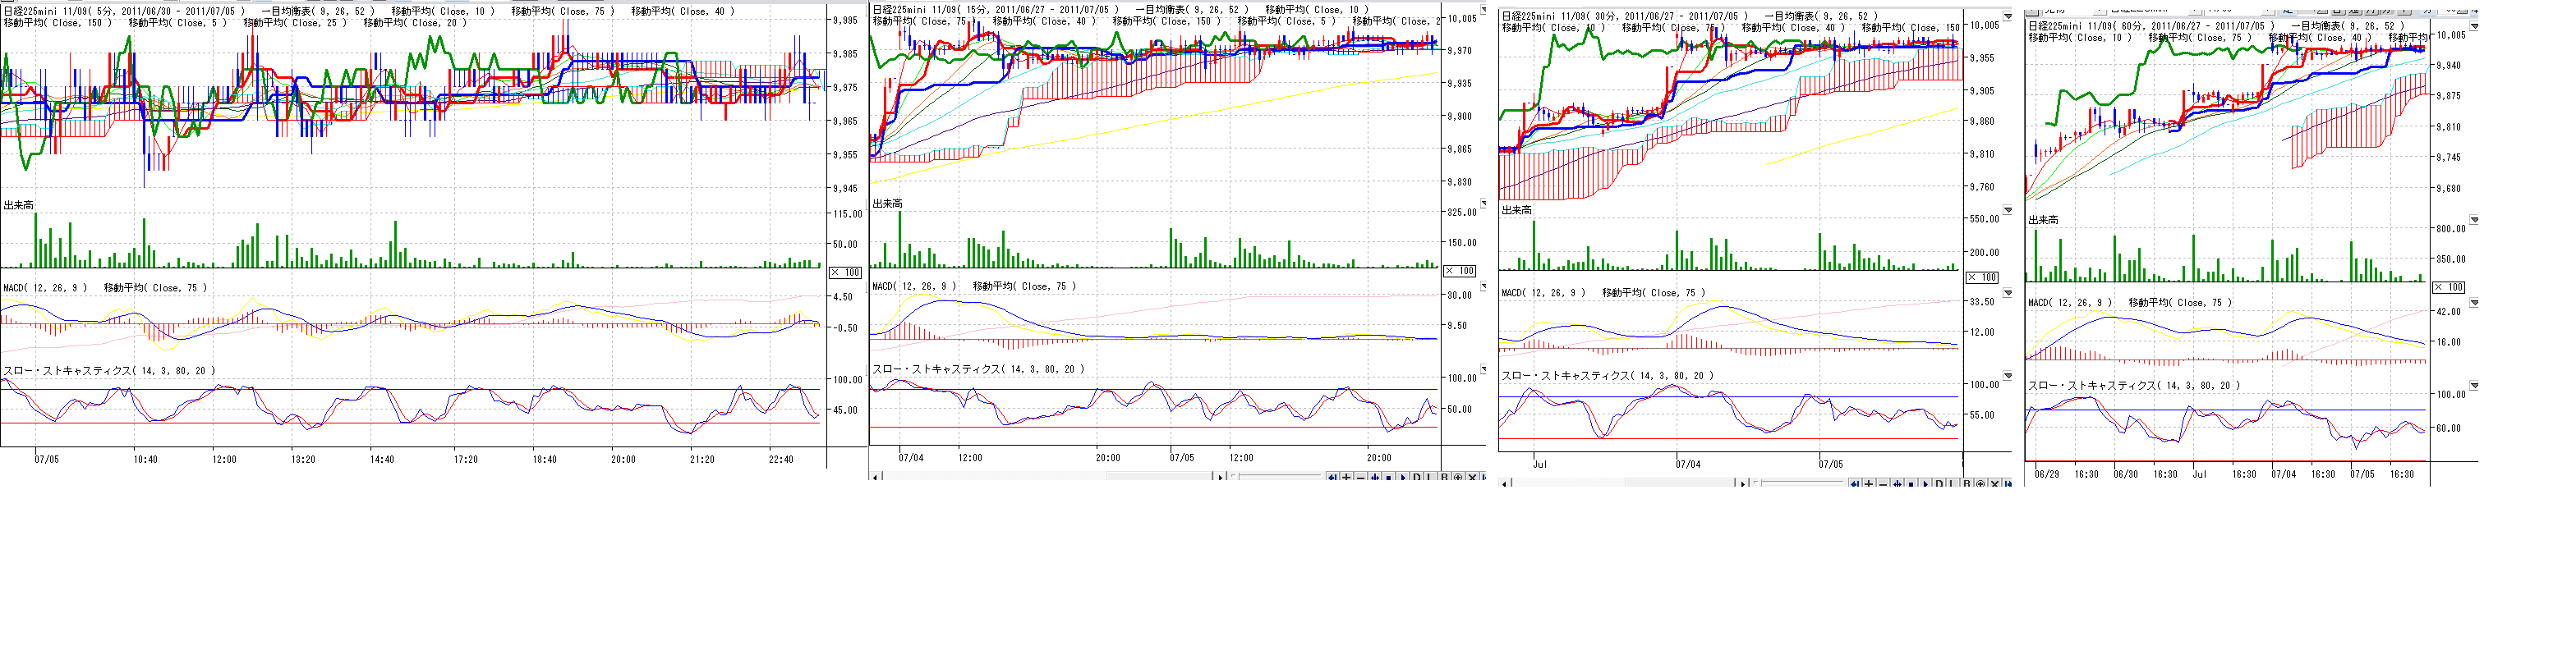Toggle the D button under 30分 chart
The image size is (2576, 650).
1939,483
